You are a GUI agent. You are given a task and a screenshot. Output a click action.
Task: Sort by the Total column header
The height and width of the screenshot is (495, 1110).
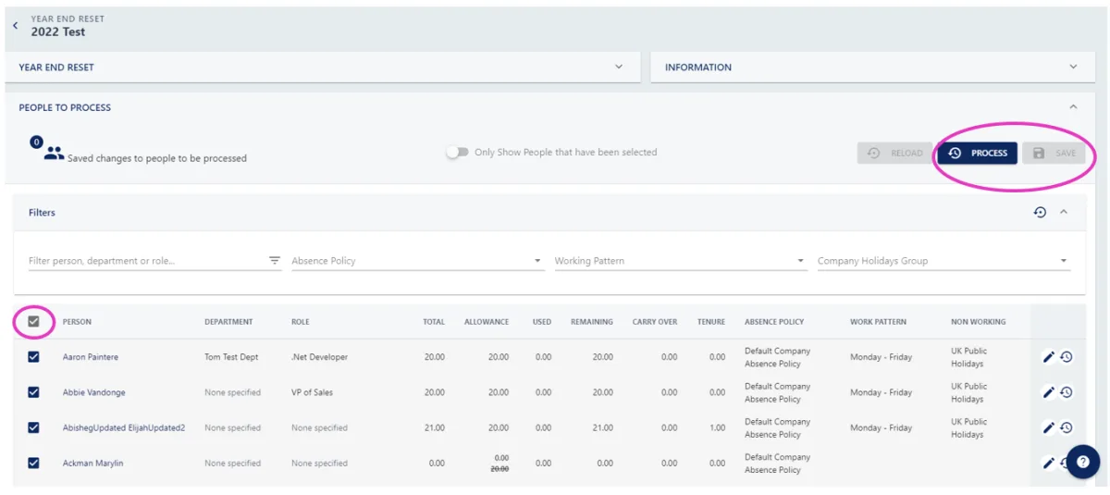pyautogui.click(x=434, y=322)
